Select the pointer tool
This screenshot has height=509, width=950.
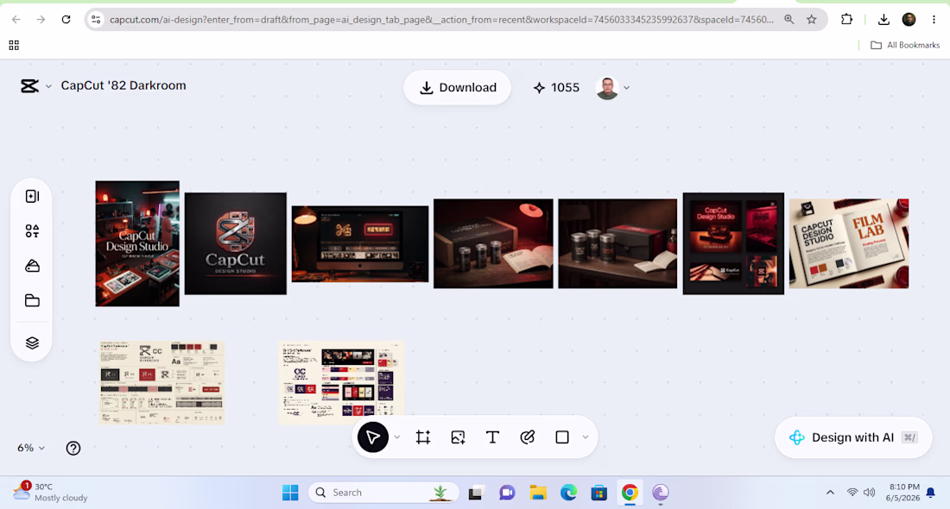[372, 437]
